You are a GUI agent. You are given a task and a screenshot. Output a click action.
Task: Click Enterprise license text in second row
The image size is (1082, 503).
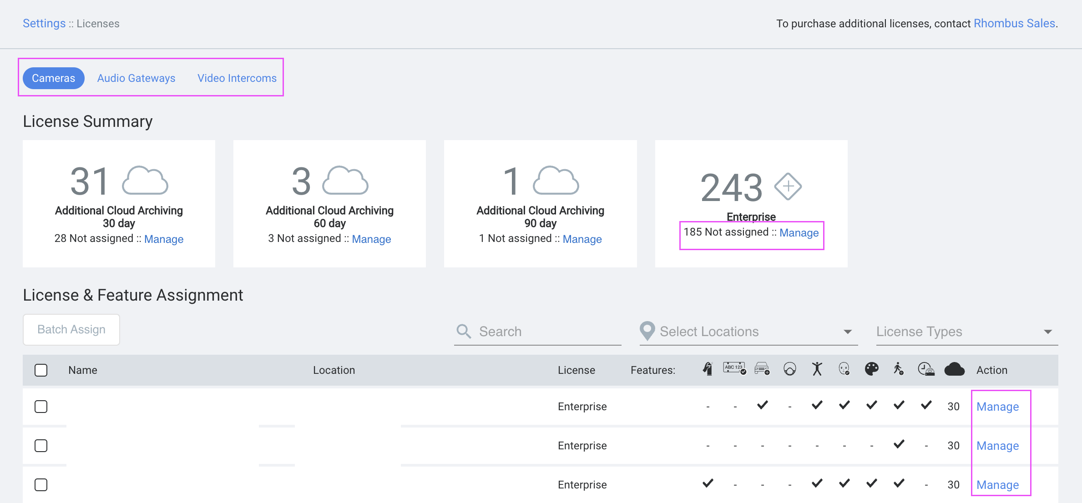pyautogui.click(x=582, y=446)
